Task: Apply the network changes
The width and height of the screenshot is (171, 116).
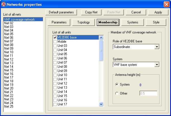Action: click(158, 12)
